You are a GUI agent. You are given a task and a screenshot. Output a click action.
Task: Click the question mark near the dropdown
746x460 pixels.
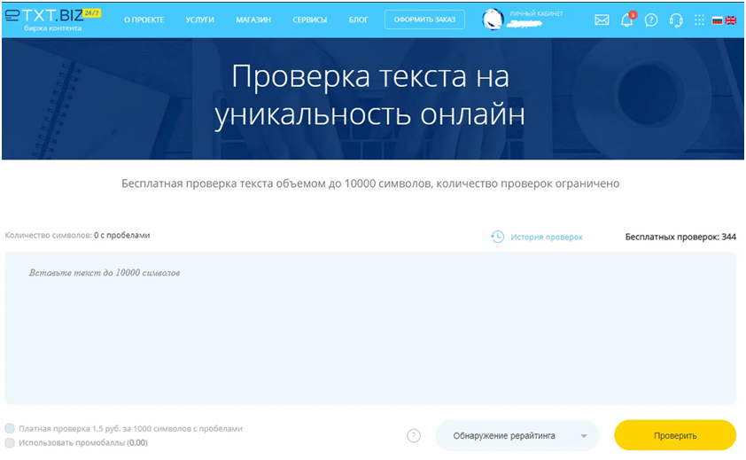(414, 435)
